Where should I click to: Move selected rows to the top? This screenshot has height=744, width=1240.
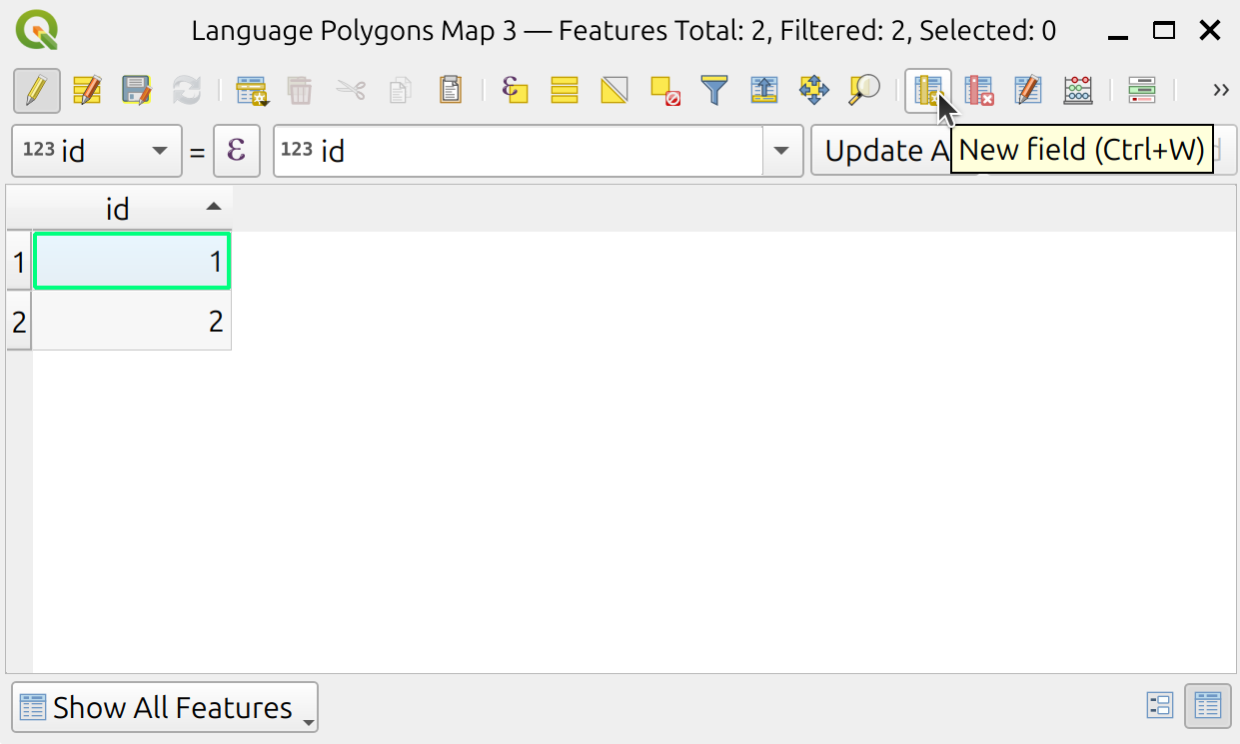tap(764, 91)
